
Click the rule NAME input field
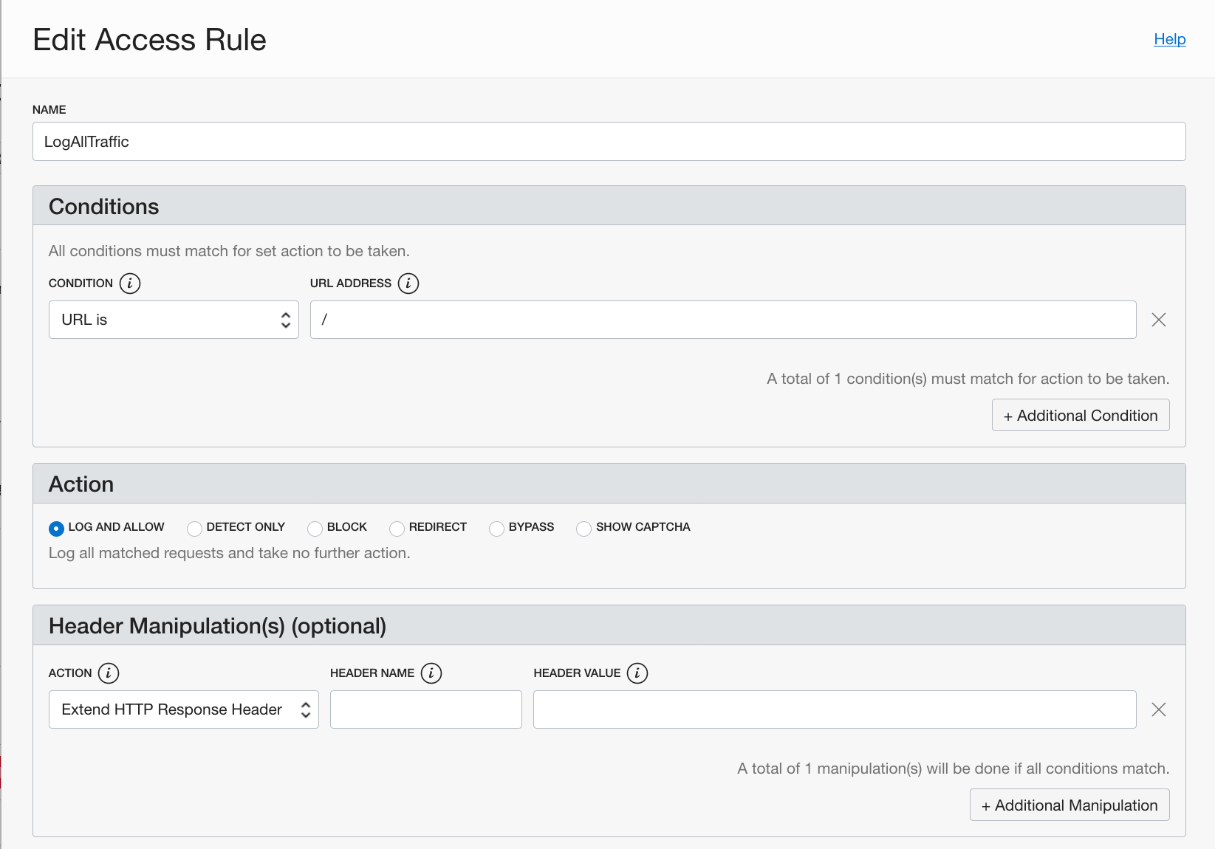pos(609,142)
